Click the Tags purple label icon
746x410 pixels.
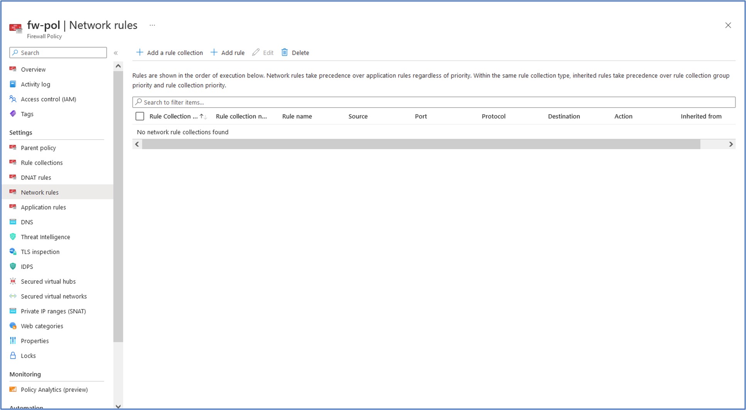point(13,114)
